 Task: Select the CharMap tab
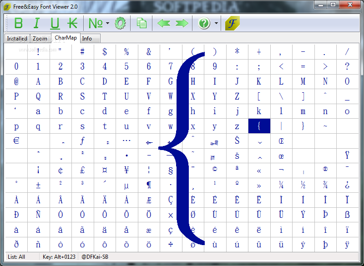66,38
